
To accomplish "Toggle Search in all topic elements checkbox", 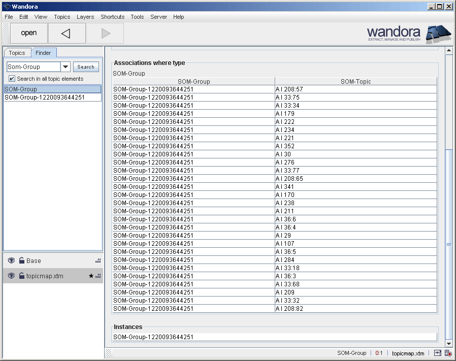I will 12,79.
